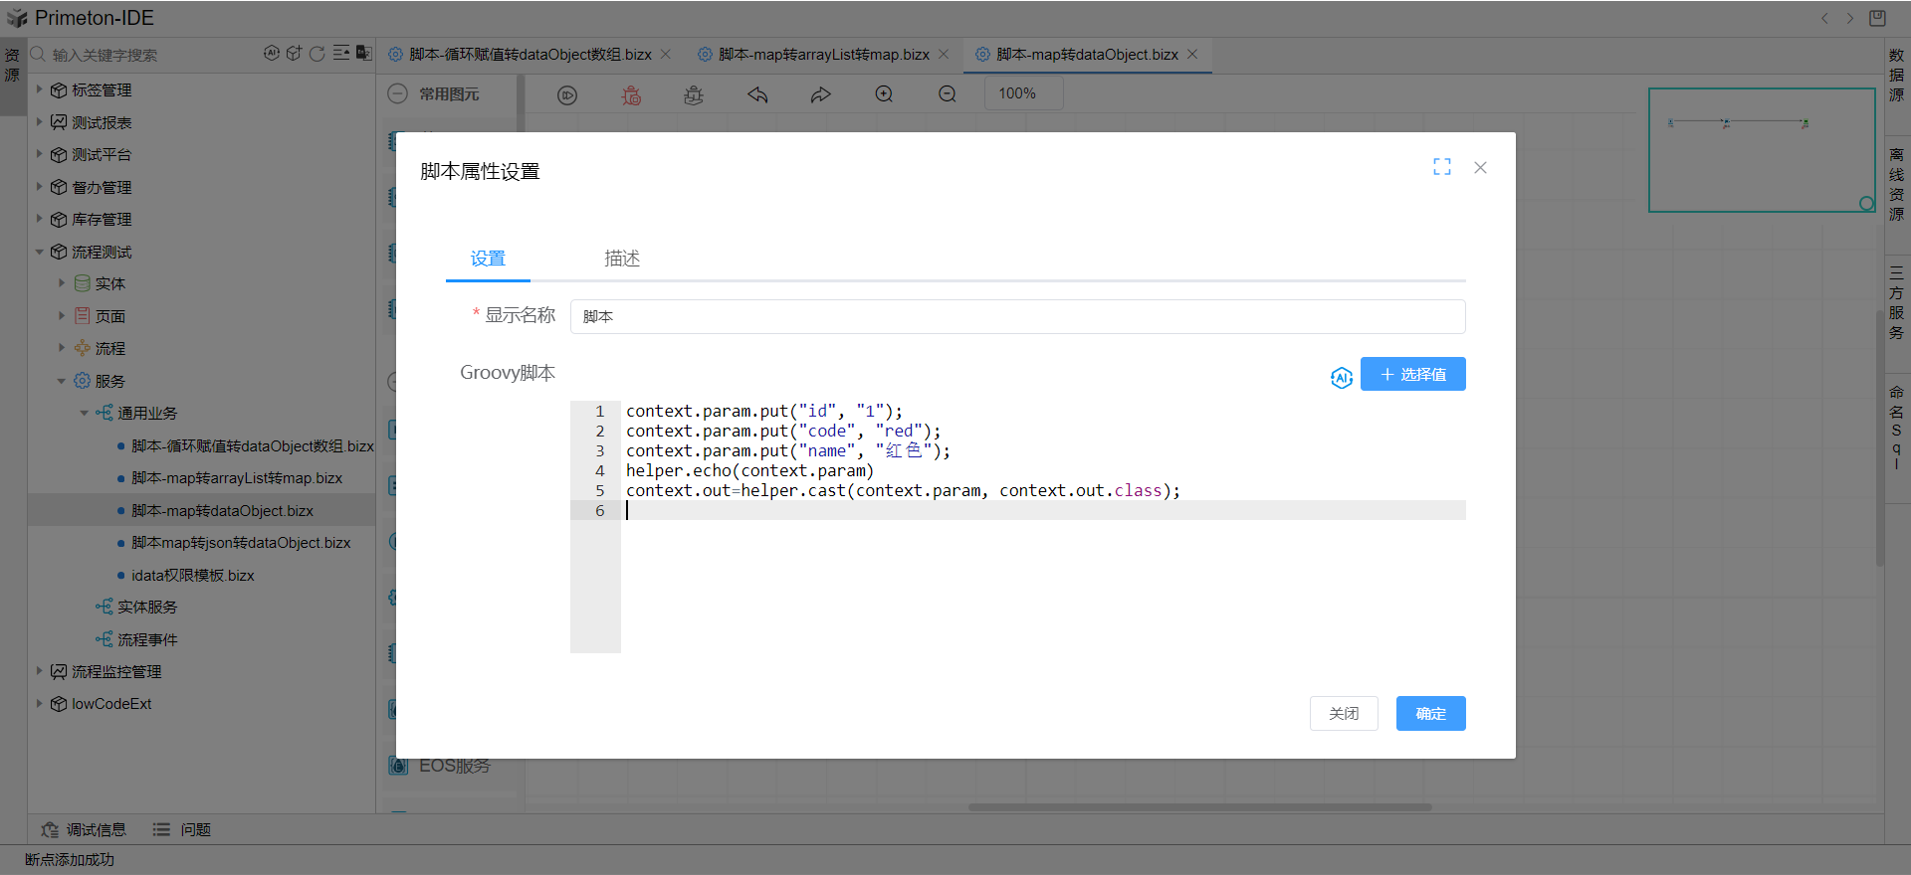Open the 脚本-map转arrayList转map.bizx tab
1911x875 pixels.
point(823,55)
